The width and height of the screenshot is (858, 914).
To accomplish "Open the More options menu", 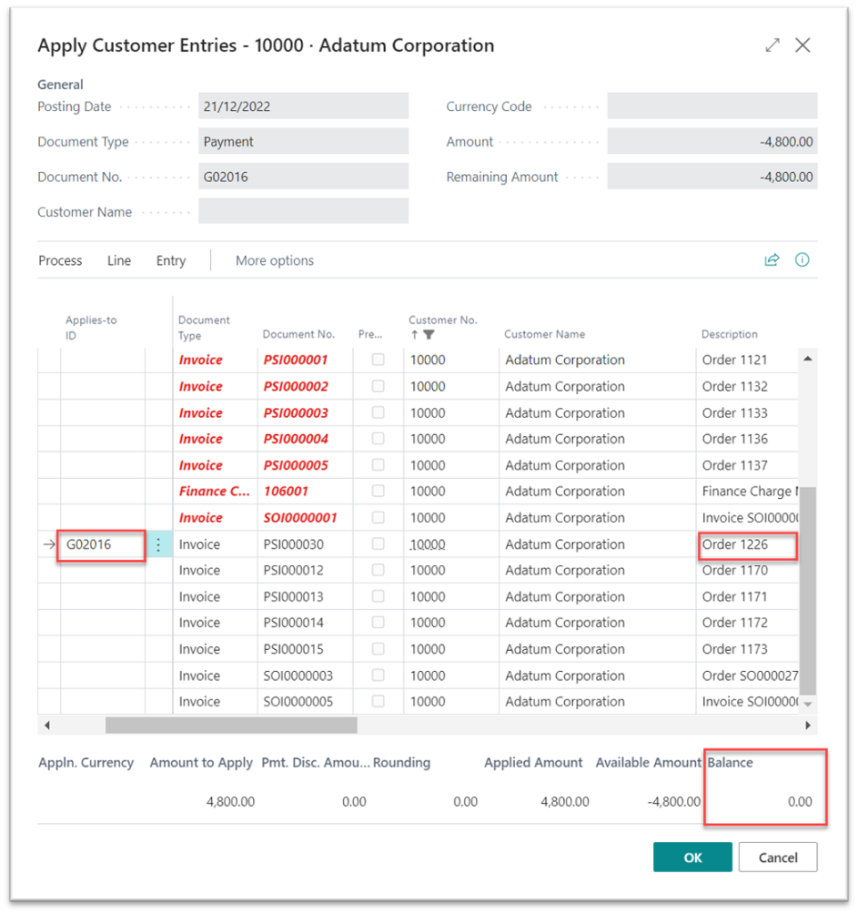I will (274, 260).
